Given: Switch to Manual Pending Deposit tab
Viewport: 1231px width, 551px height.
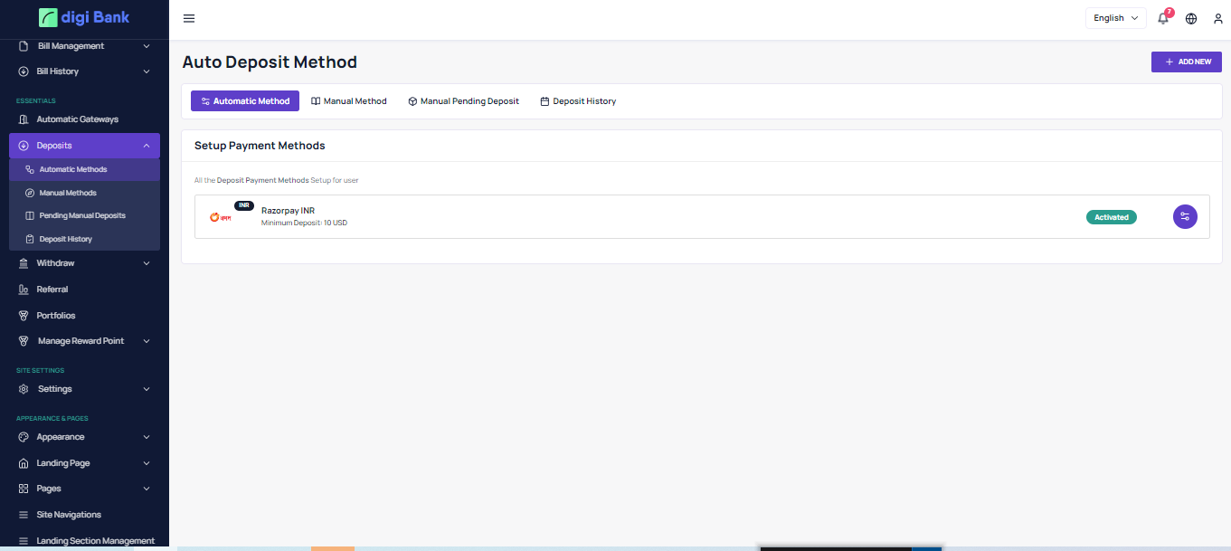Looking at the screenshot, I should [x=463, y=101].
